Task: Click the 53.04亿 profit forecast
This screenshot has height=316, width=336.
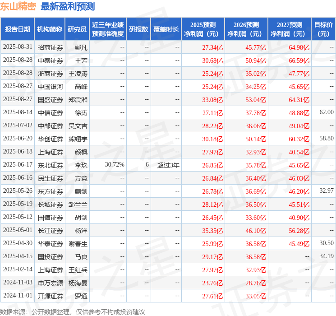Action: tap(256, 100)
